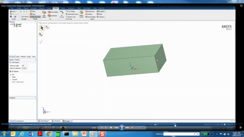Select the Gaps repair tool
Screen dimensions: 244x137
pos(33,14)
